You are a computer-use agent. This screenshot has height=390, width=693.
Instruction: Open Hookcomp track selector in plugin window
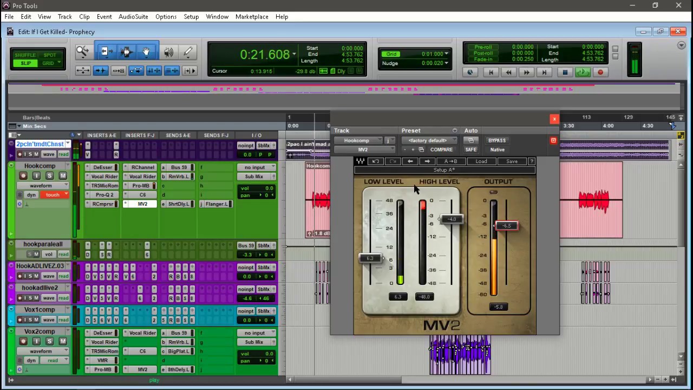(359, 140)
